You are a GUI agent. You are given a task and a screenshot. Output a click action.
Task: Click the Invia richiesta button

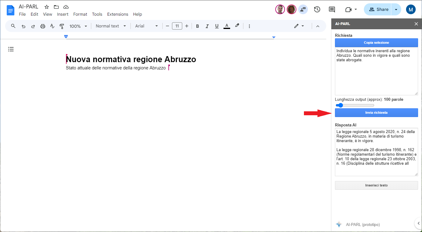pyautogui.click(x=376, y=113)
